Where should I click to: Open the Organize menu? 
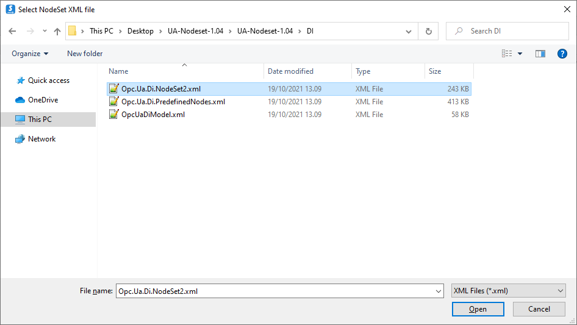click(30, 54)
